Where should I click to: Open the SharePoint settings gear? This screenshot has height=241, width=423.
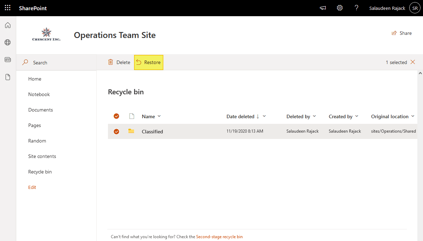339,7
